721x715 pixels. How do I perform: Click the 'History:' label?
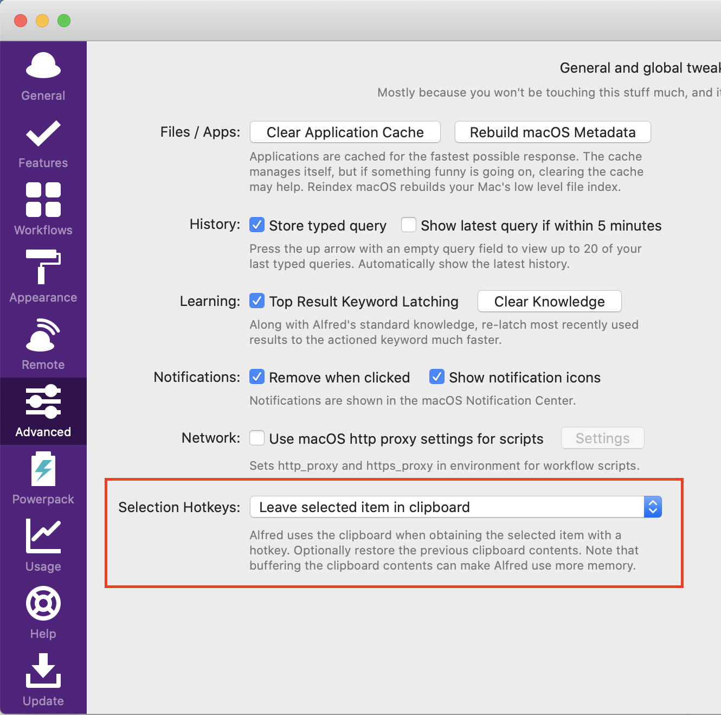215,224
